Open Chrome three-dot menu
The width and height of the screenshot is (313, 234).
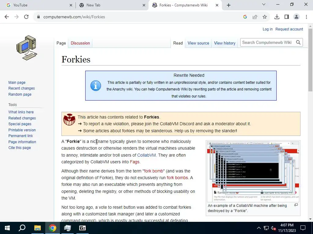(306, 17)
